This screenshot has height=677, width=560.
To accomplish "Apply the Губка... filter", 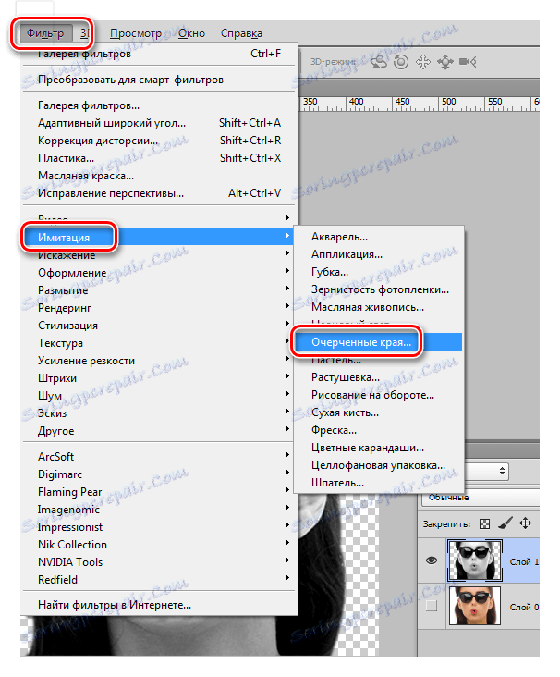I will coord(379,272).
